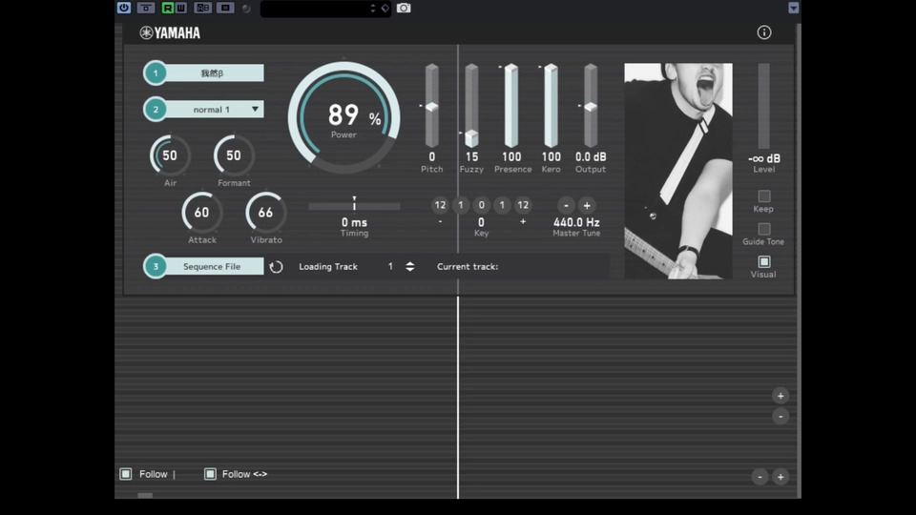Click the Pitch fader handle
916x515 pixels.
click(x=431, y=107)
